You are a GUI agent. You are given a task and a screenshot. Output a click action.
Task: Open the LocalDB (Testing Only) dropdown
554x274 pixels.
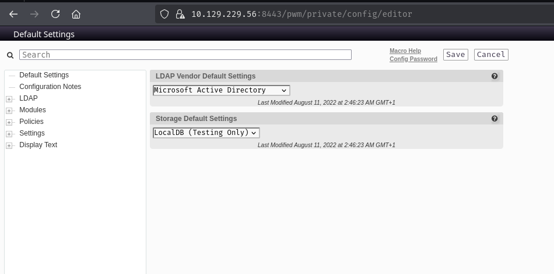pyautogui.click(x=206, y=133)
